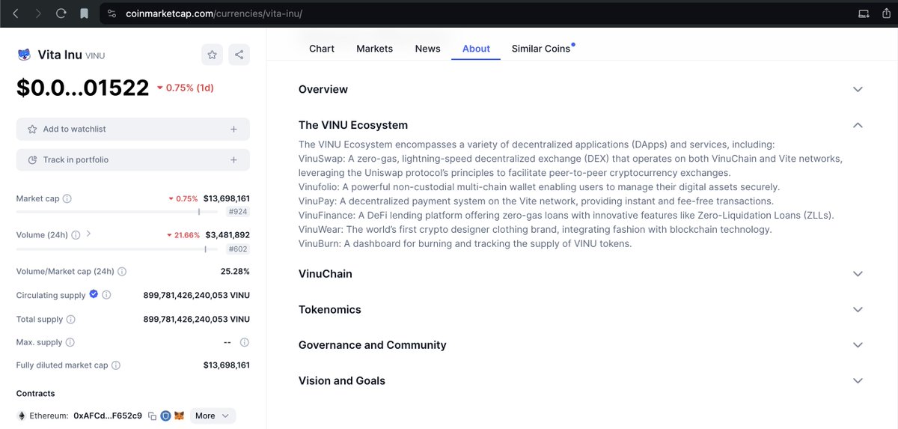Click the #924 market cap rank badge
This screenshot has height=429, width=898.
pyautogui.click(x=239, y=213)
